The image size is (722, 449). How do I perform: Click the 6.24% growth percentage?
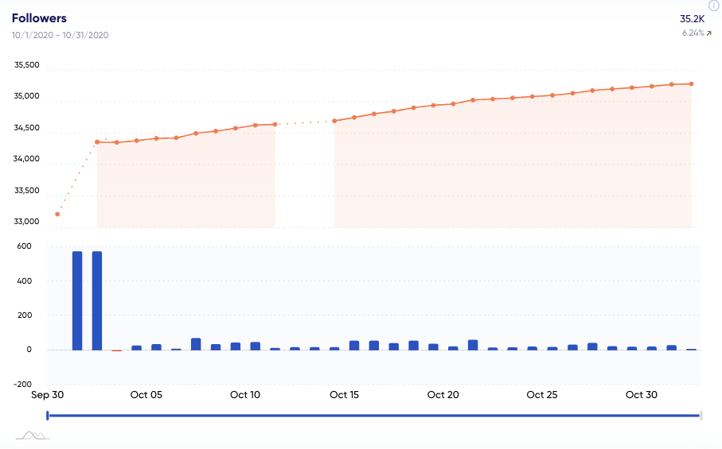[x=693, y=33]
